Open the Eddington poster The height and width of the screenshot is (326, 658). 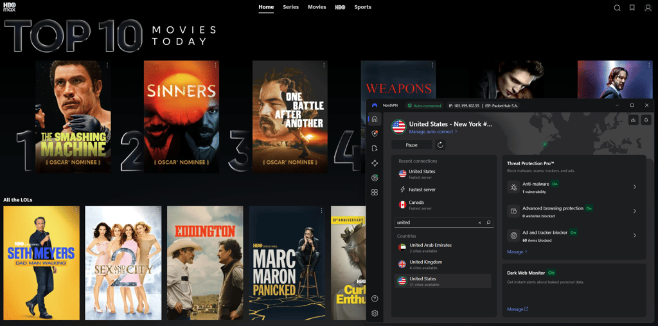point(205,263)
